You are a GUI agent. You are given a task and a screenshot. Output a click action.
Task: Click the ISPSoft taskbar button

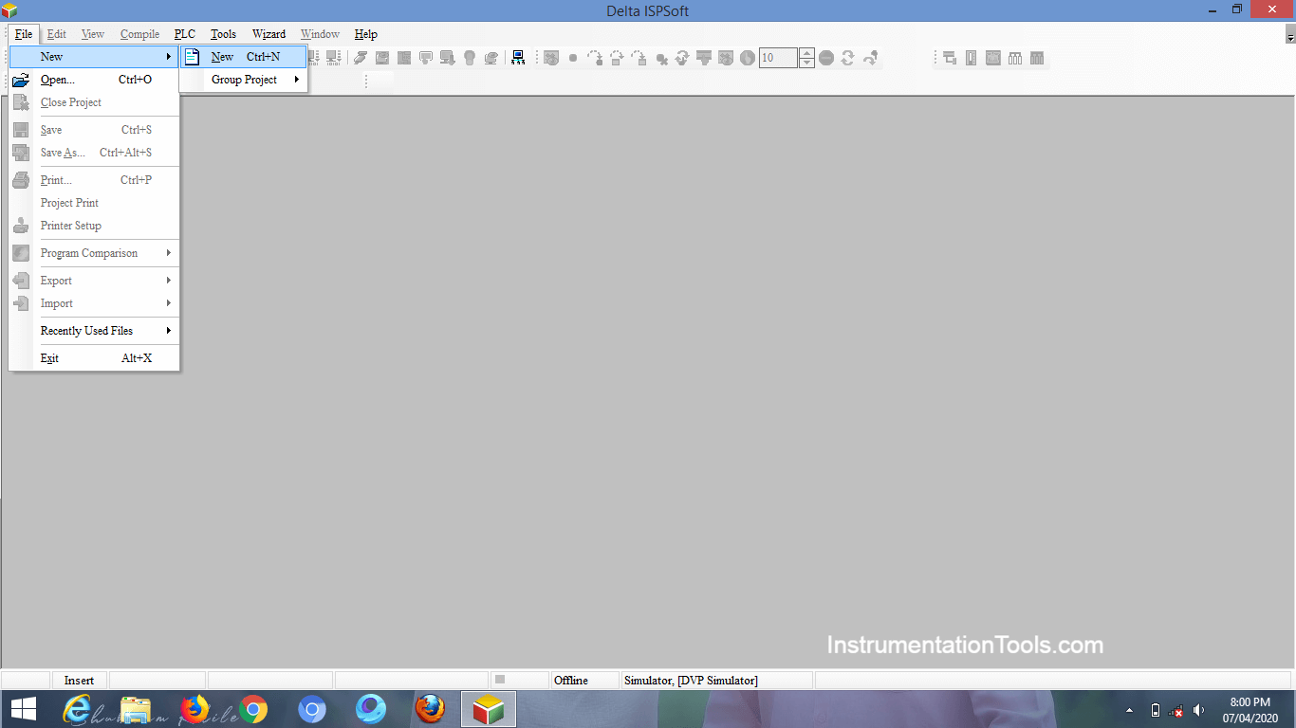click(489, 709)
